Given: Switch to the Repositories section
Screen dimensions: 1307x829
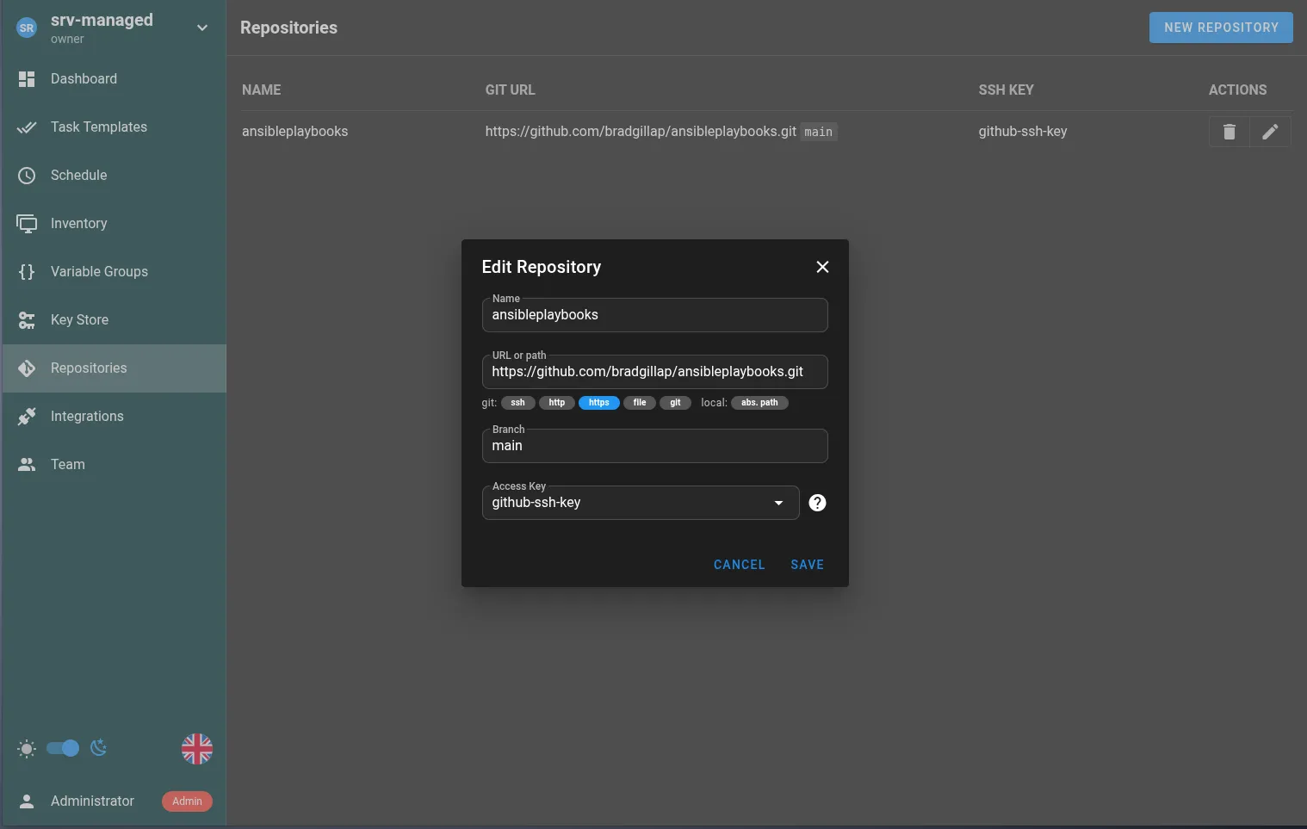Looking at the screenshot, I should pyautogui.click(x=27, y=368).
